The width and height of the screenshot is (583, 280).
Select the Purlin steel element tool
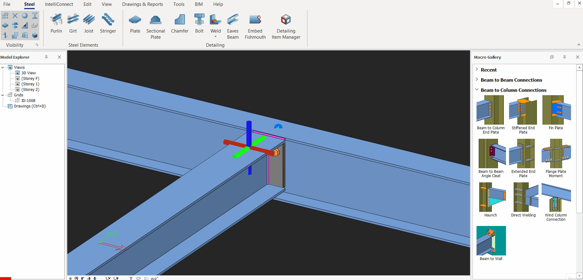56,23
